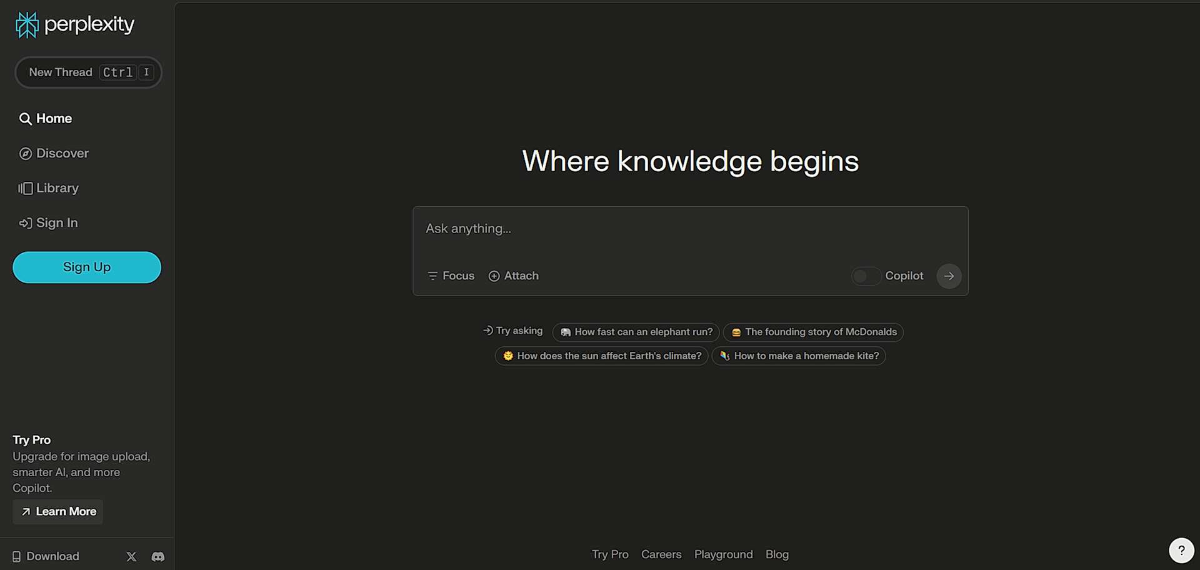Open the Careers footer link
This screenshot has height=570, width=1200.
click(661, 554)
